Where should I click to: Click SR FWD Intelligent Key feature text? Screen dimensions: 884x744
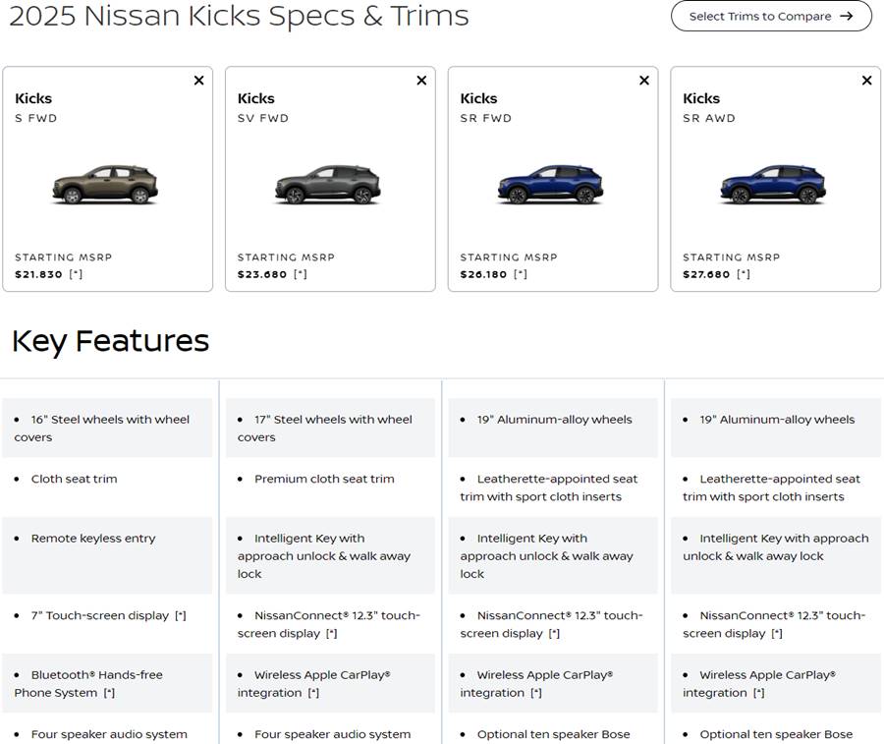pyautogui.click(x=547, y=556)
